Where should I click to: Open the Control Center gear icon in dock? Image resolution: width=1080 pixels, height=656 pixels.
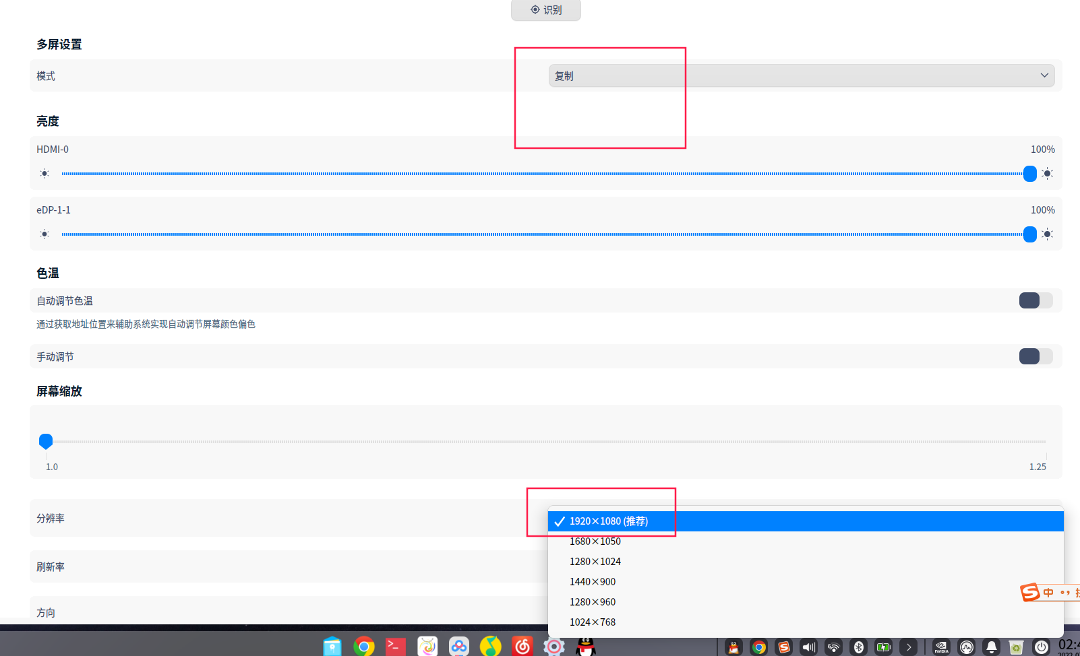554,647
